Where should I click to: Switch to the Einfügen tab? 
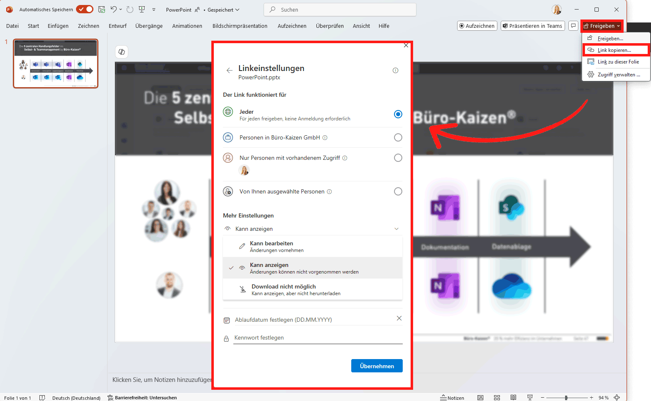coord(58,26)
